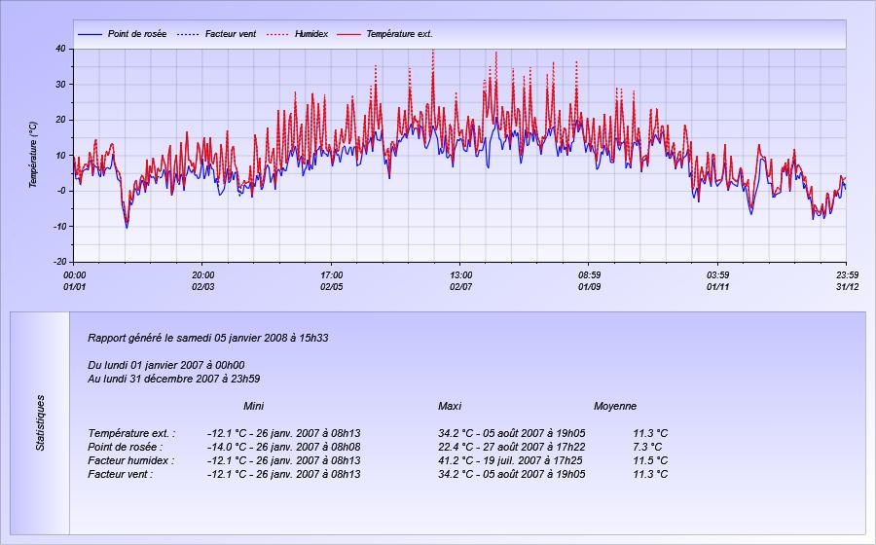876x545 pixels.
Task: Select the Humidex legend label
Action: click(311, 34)
